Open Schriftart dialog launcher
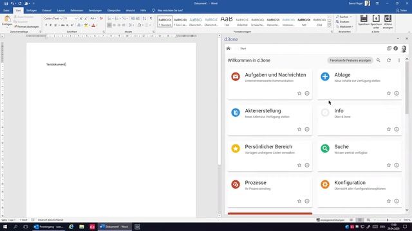This screenshot has width=412, height=231. click(x=104, y=31)
